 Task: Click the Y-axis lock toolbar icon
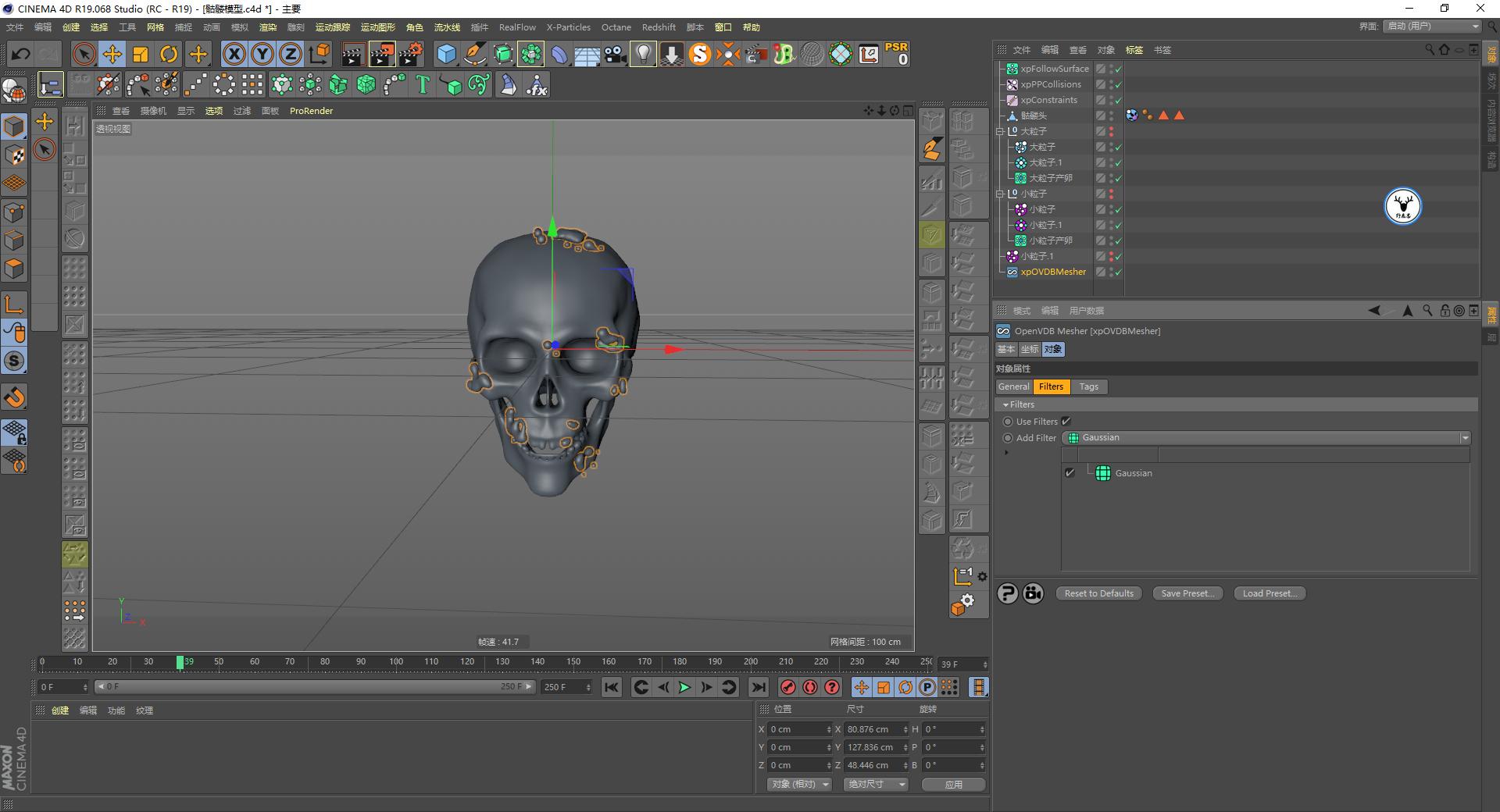pyautogui.click(x=262, y=54)
